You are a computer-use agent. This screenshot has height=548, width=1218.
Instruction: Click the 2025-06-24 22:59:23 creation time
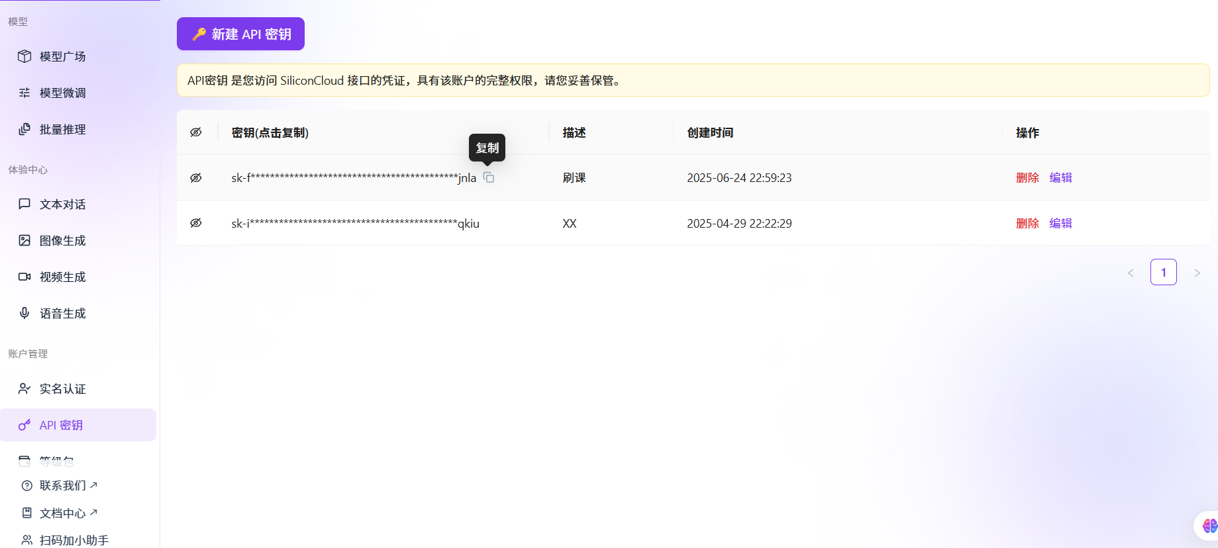739,177
